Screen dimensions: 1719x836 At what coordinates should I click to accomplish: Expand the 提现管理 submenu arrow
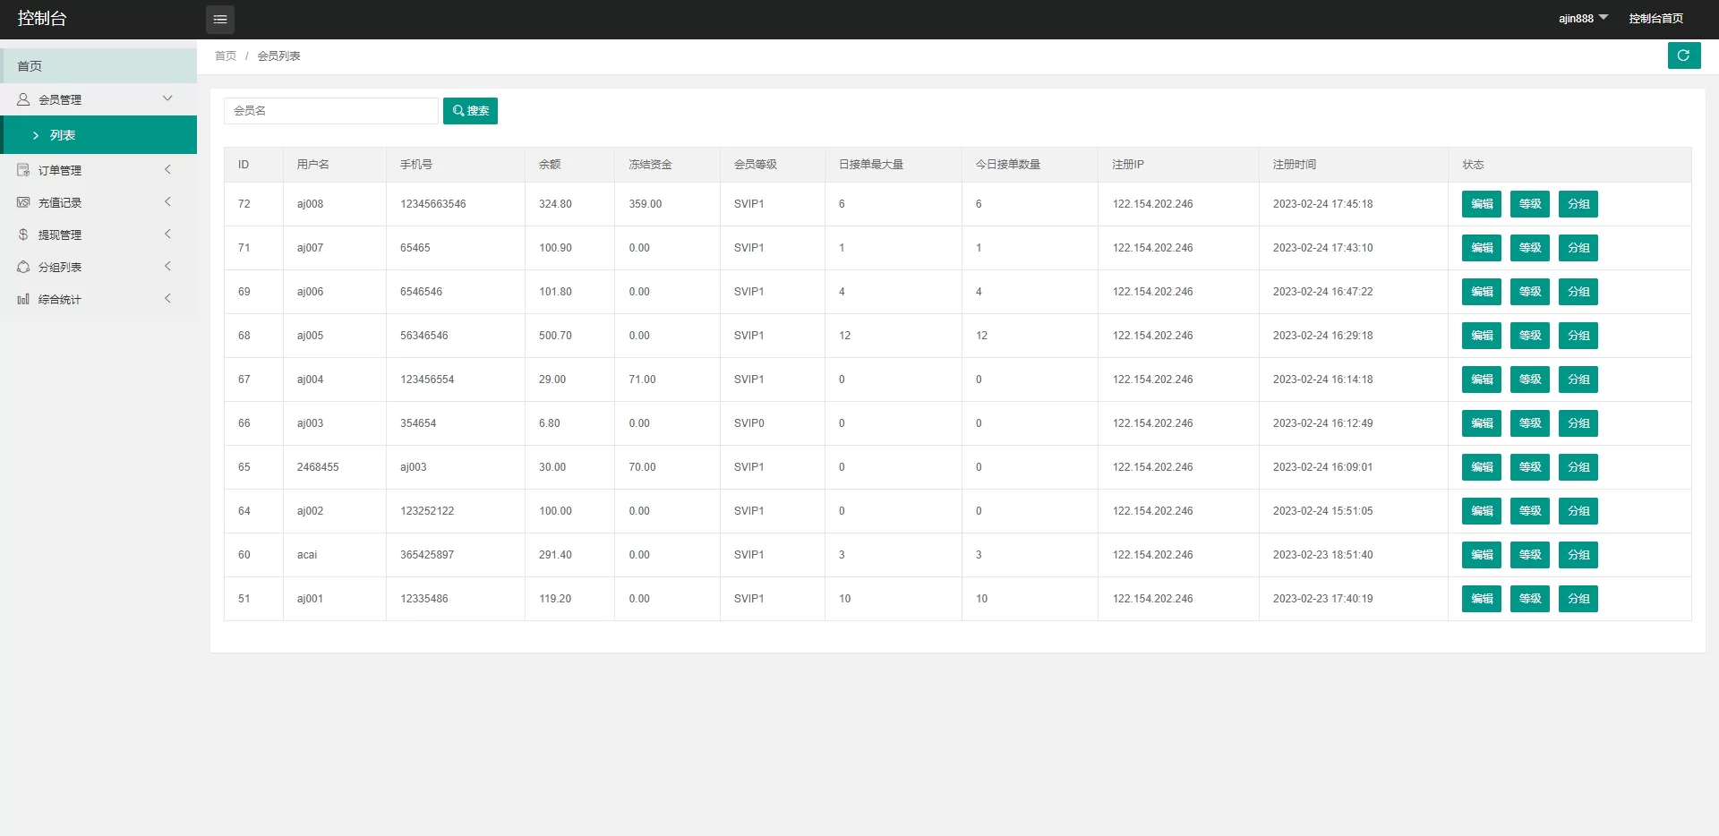(x=167, y=234)
